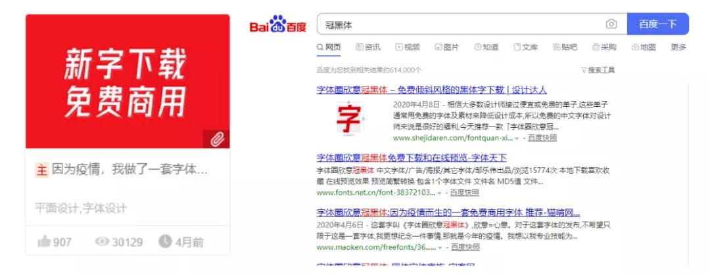Viewport: 710px width, 274px height.
Task: Click the clock time icon
Action: tap(165, 241)
